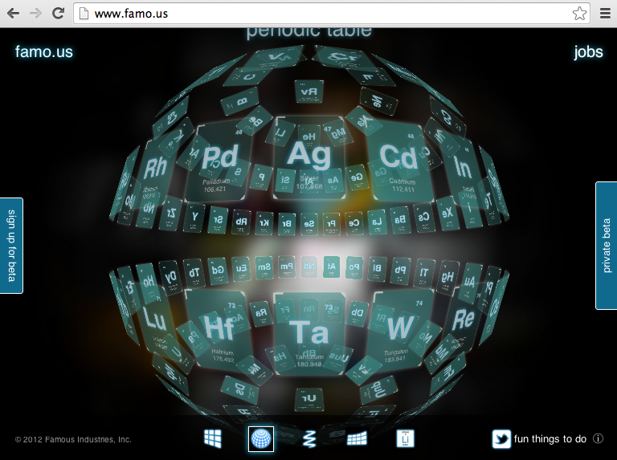Focus the www.famo.us address bar
Screen dimensions: 617x460
click(x=321, y=14)
